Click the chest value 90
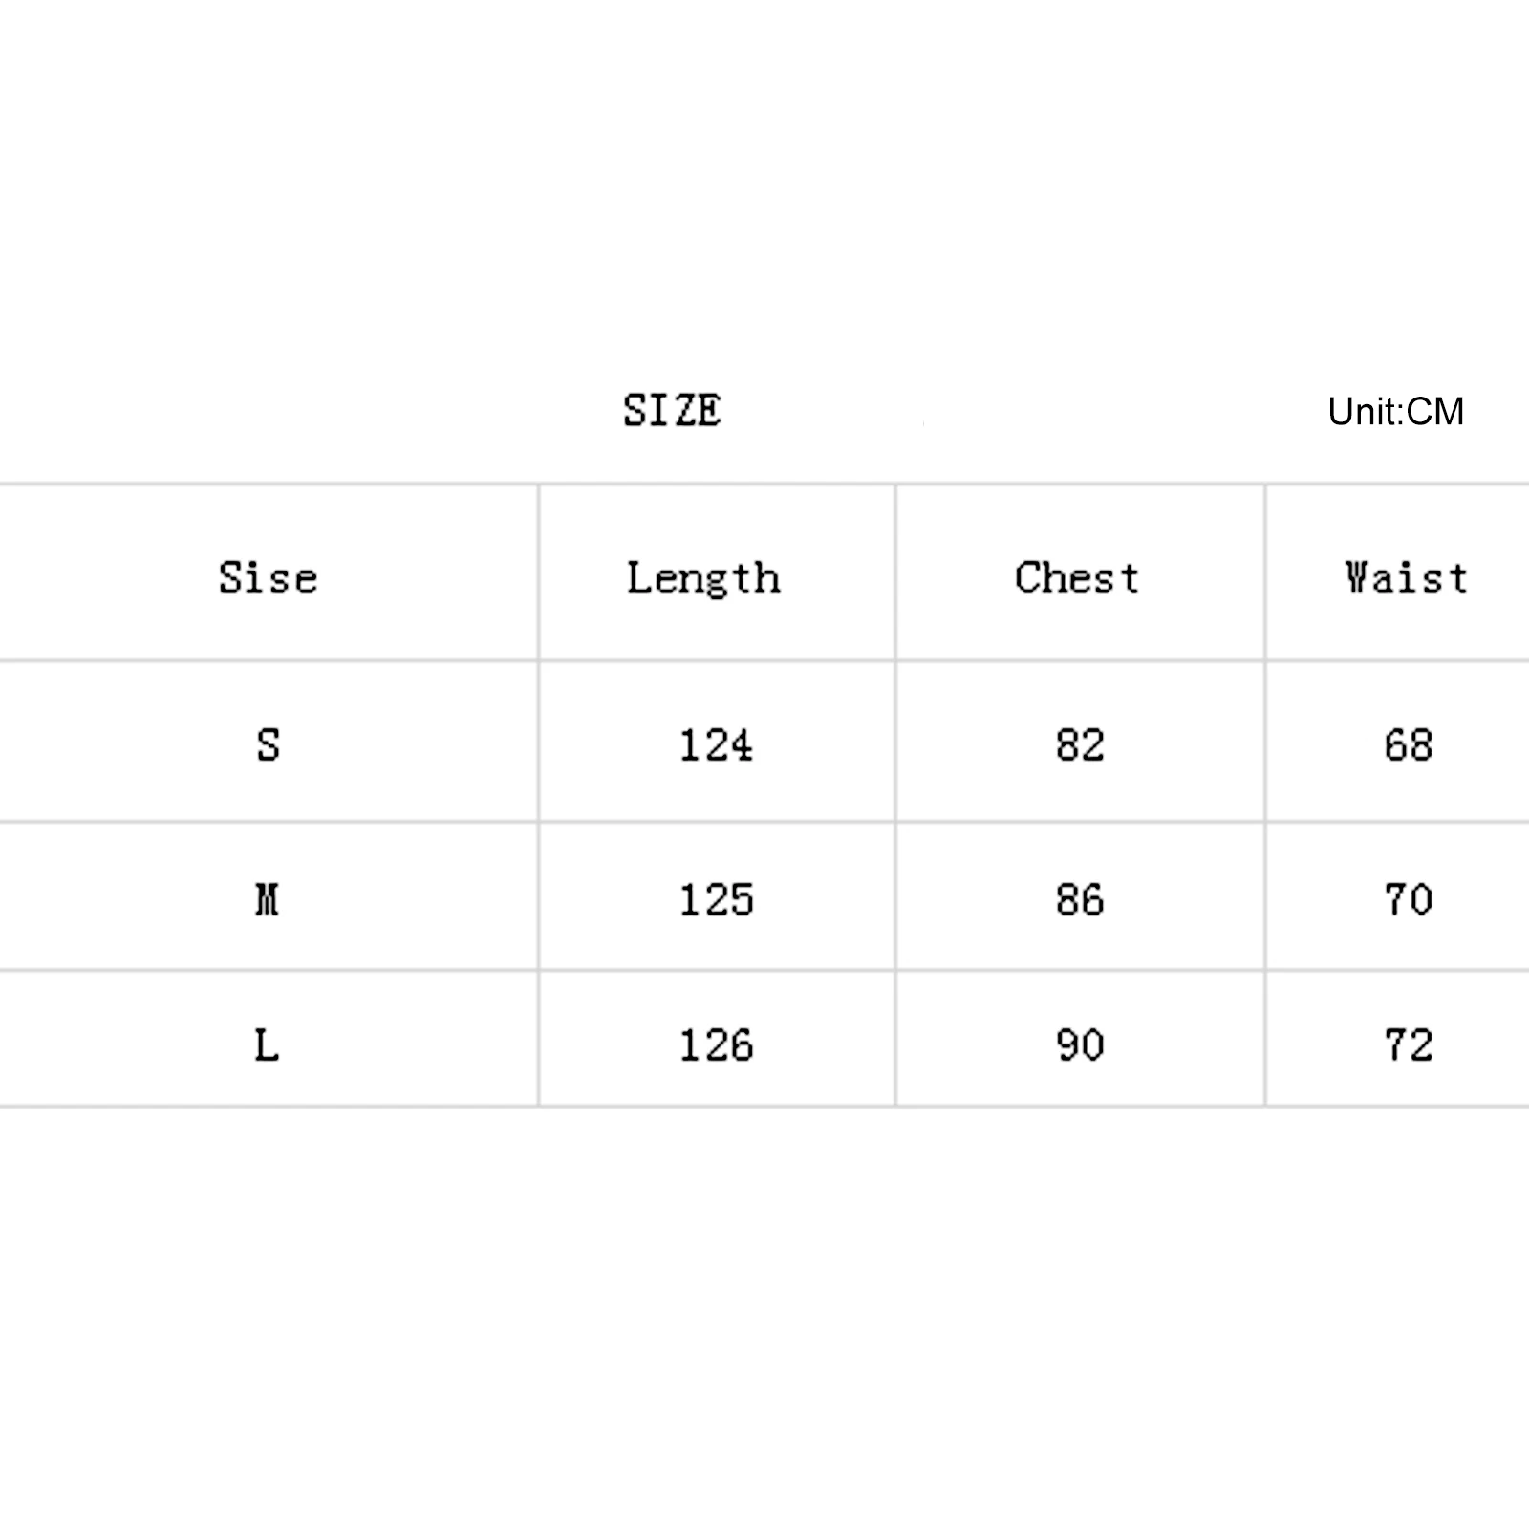The image size is (1529, 1529). [x=1080, y=1044]
